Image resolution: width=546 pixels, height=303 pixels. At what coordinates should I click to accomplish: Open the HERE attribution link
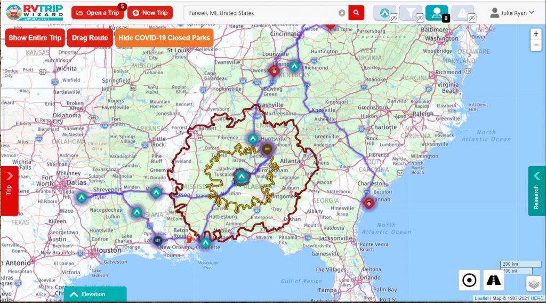click(536, 298)
